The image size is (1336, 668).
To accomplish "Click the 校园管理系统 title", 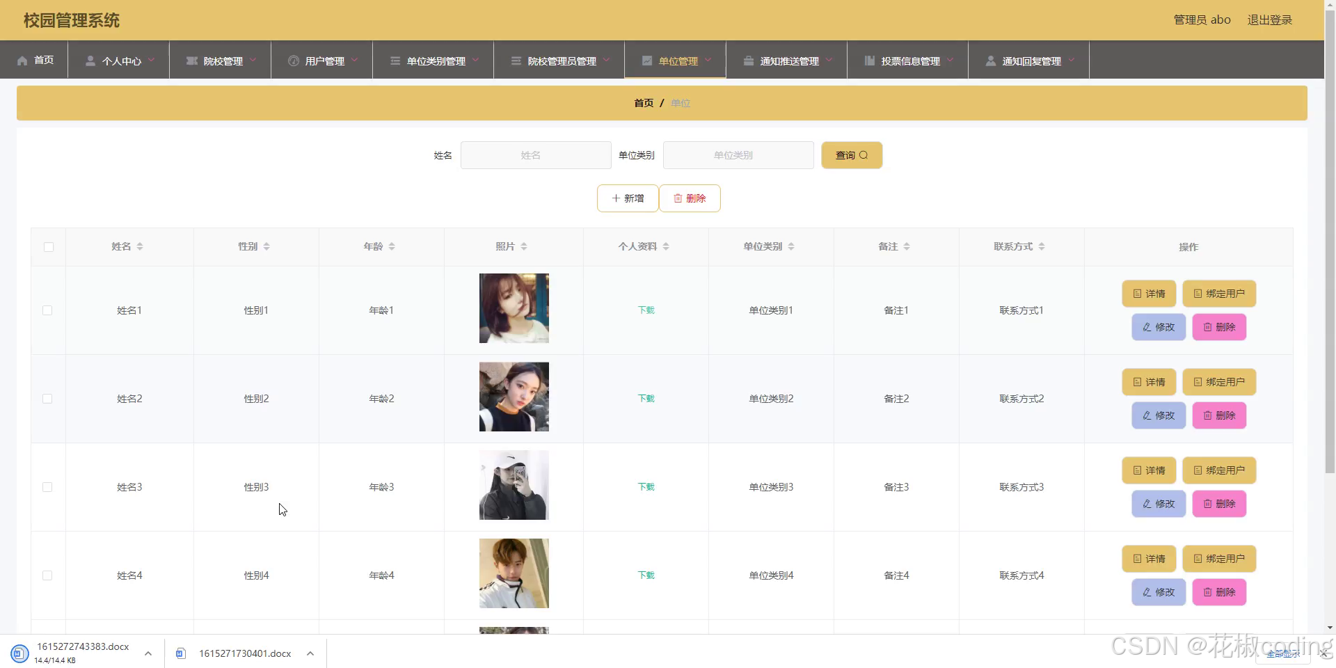I will (x=72, y=20).
